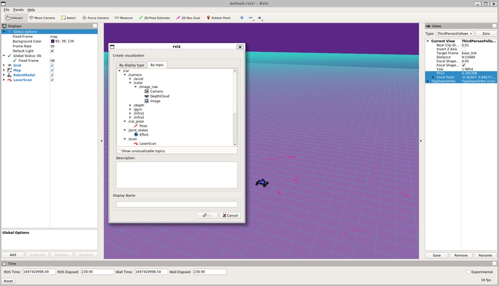Activate the Move Camera tool

[42, 18]
